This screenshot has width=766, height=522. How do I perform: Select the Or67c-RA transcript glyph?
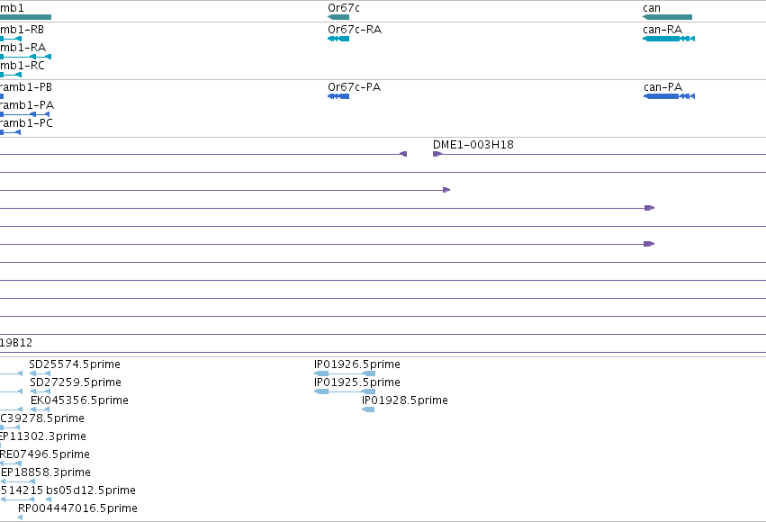(338, 39)
